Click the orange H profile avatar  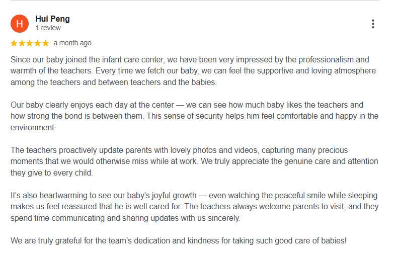point(20,24)
